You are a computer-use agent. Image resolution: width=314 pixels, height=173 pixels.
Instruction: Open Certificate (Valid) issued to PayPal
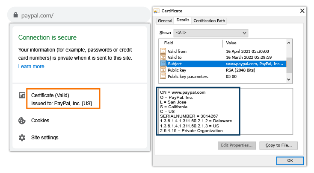(x=63, y=99)
